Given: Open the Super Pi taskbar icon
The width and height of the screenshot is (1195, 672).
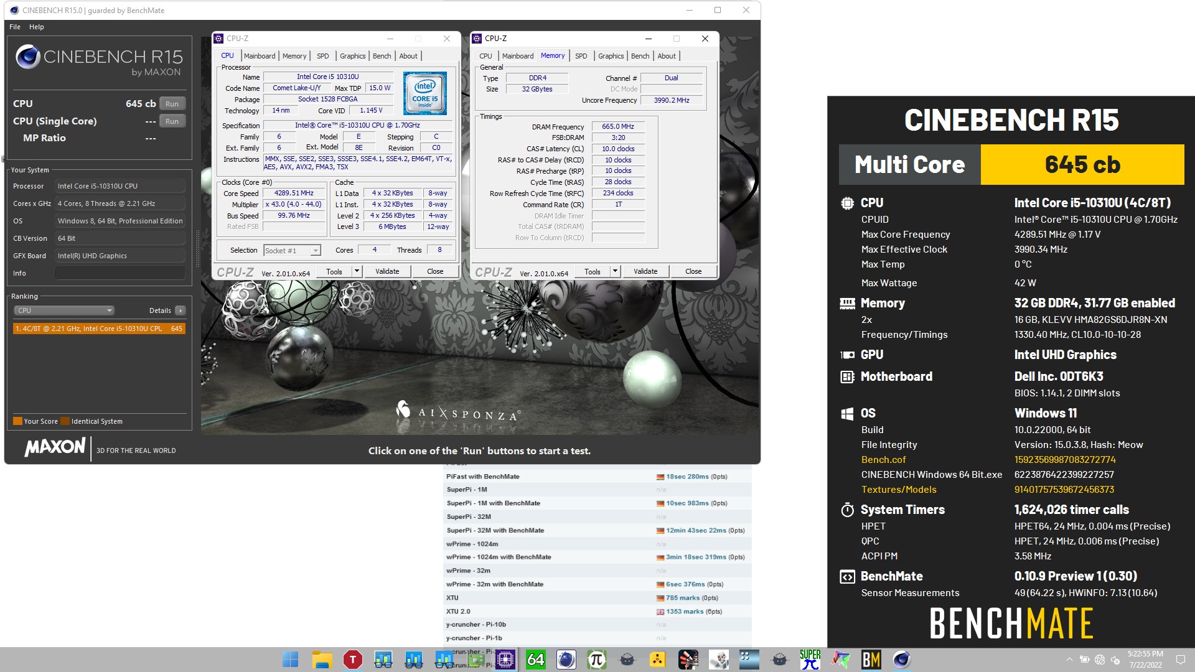Looking at the screenshot, I should (810, 660).
